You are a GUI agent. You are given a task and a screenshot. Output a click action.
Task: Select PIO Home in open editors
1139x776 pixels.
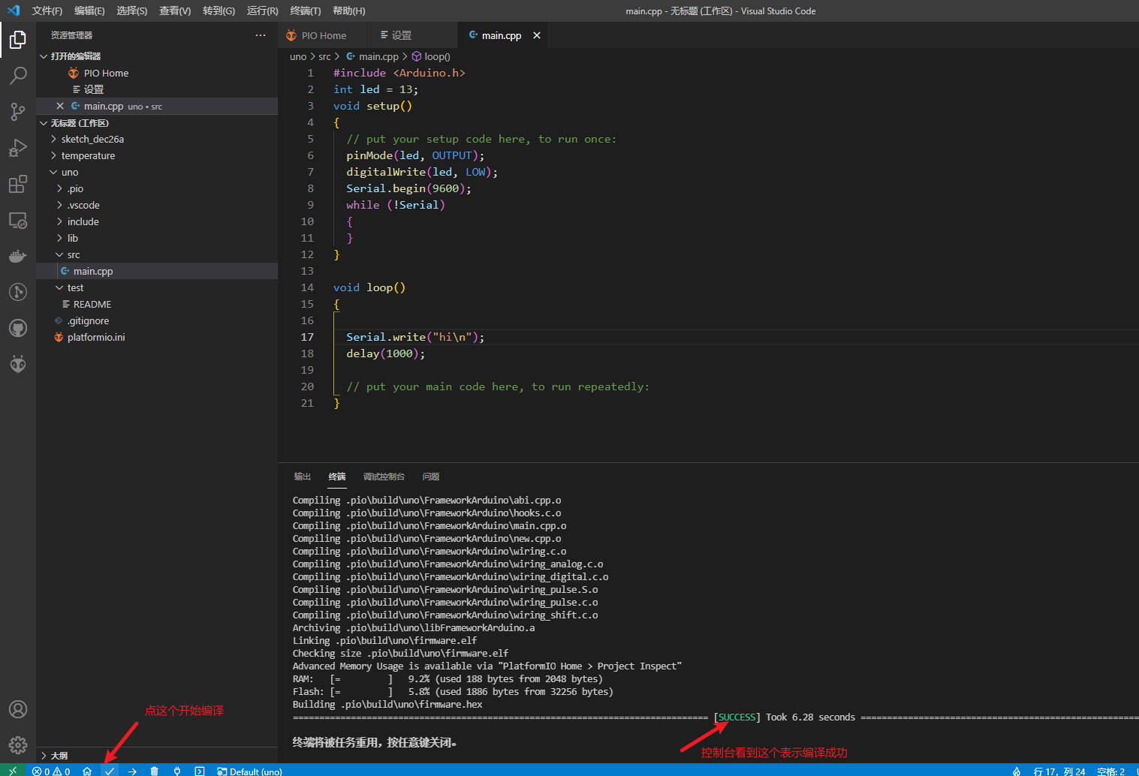pos(157,73)
